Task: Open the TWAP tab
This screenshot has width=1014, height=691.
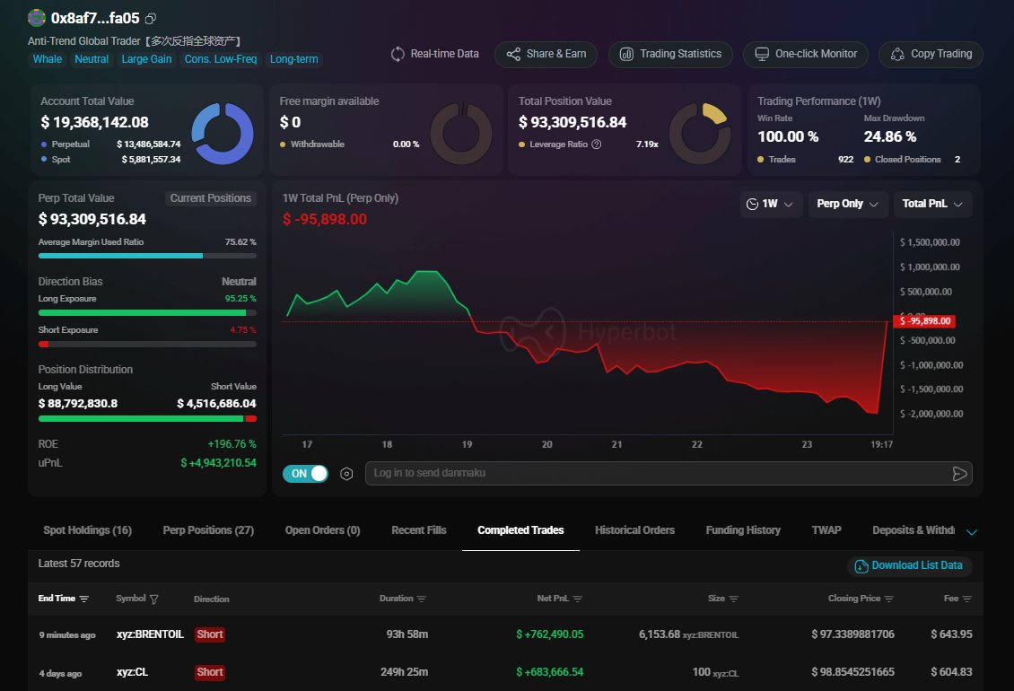Action: 826,530
